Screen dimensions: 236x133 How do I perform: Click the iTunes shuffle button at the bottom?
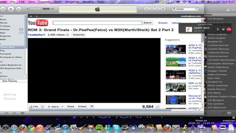pyautogui.click(x=6, y=113)
